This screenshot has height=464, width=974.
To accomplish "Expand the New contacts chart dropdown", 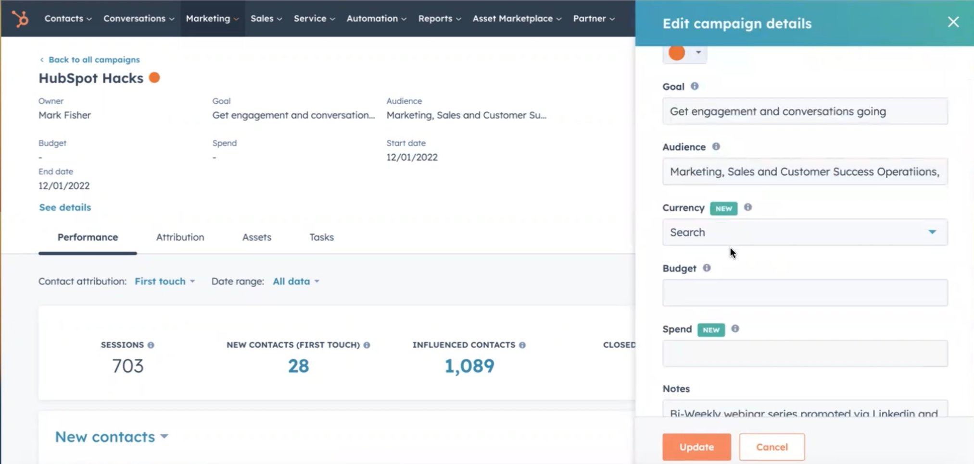I will [112, 437].
